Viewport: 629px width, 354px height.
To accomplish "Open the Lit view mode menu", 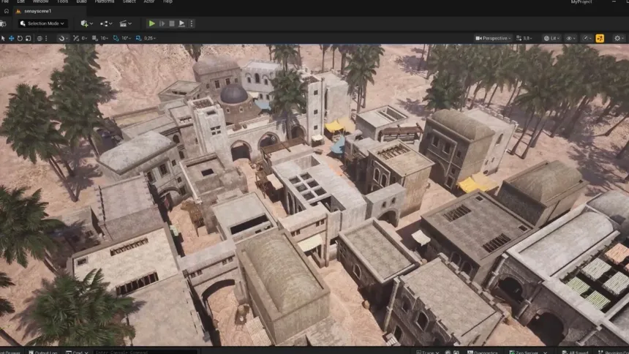I will pos(551,38).
